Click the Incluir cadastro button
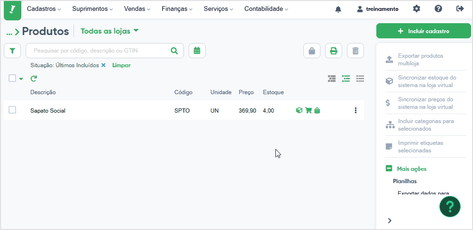Screen dimensions: 473x230 pyautogui.click(x=424, y=31)
